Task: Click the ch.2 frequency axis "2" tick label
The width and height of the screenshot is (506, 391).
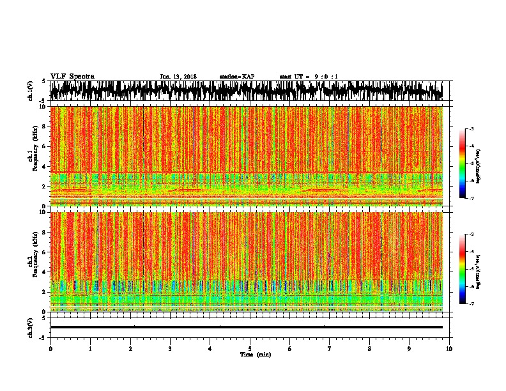Action: click(x=44, y=292)
